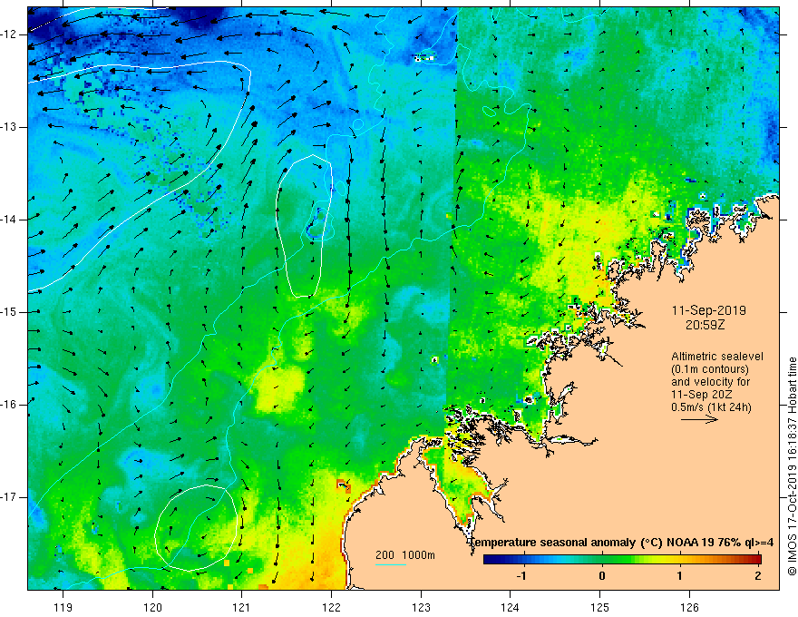Click longitude axis label 126
The image size is (798, 617).
[x=689, y=607]
